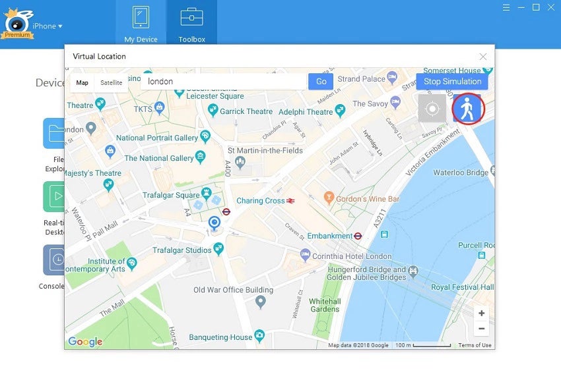Click National Portrait Gallery marker
The height and width of the screenshot is (390, 561).
click(x=205, y=136)
